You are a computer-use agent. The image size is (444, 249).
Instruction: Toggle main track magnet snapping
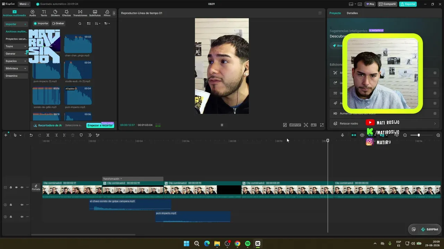(x=353, y=135)
